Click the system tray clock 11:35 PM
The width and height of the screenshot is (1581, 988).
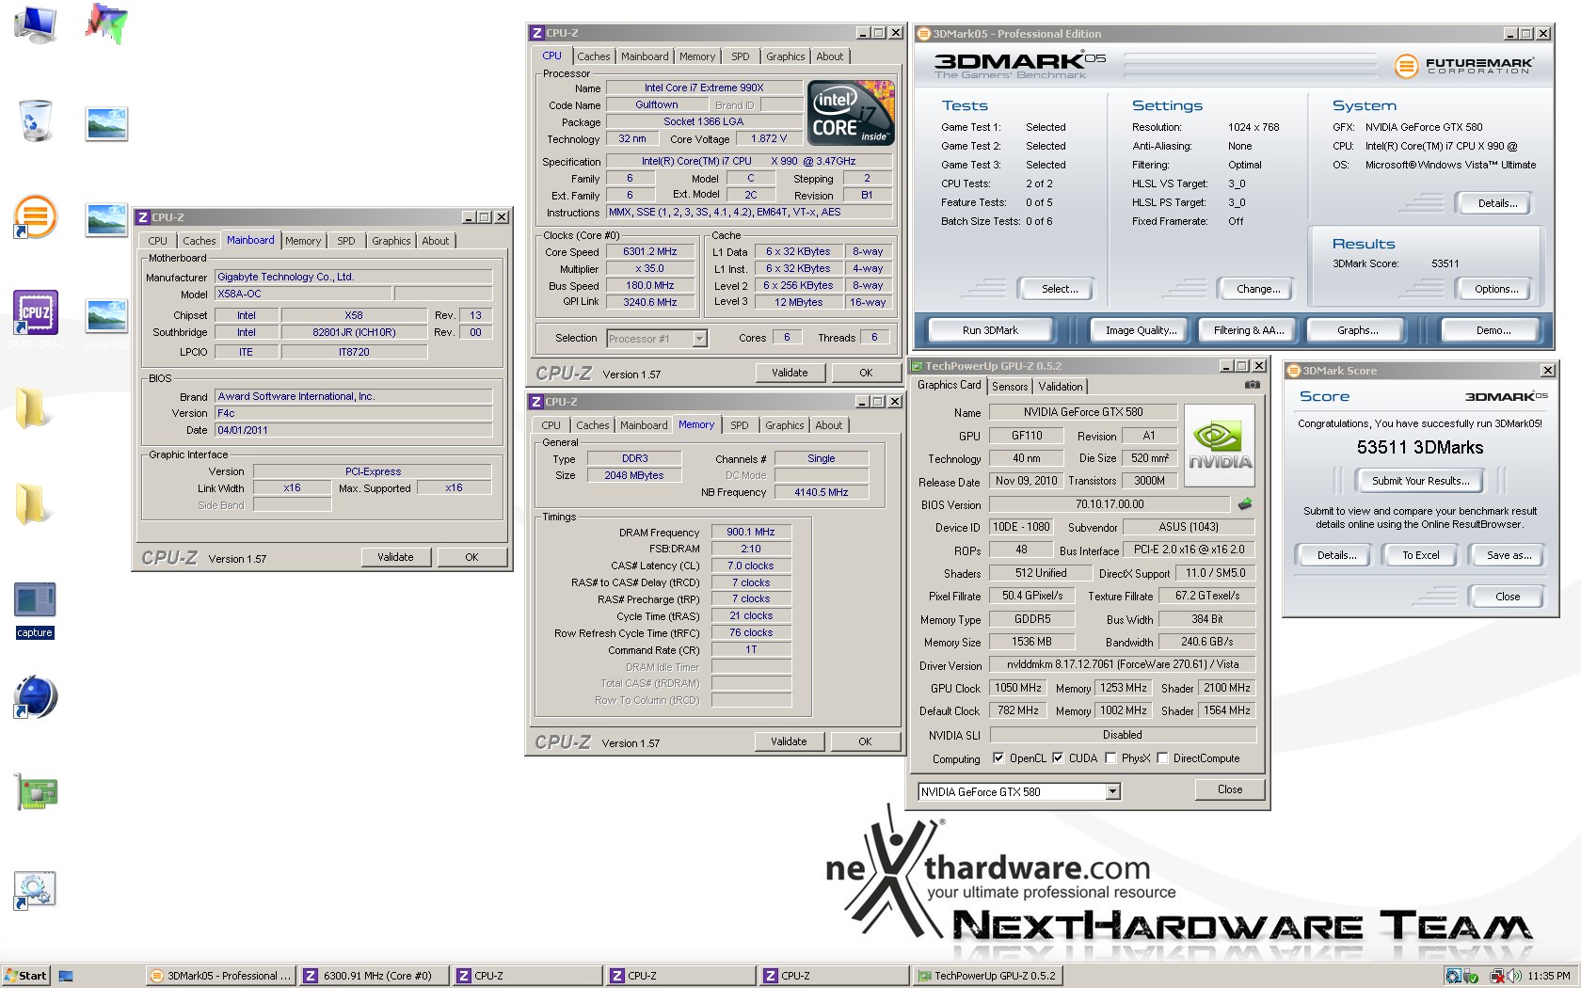pos(1549,976)
